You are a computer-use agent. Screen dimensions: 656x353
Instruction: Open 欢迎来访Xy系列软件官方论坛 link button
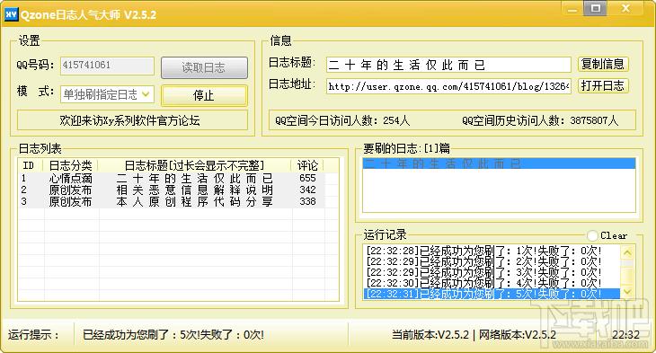point(132,120)
